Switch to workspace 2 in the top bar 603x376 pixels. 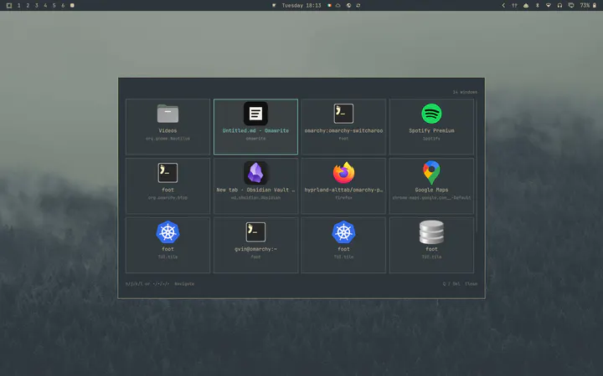pyautogui.click(x=28, y=5)
